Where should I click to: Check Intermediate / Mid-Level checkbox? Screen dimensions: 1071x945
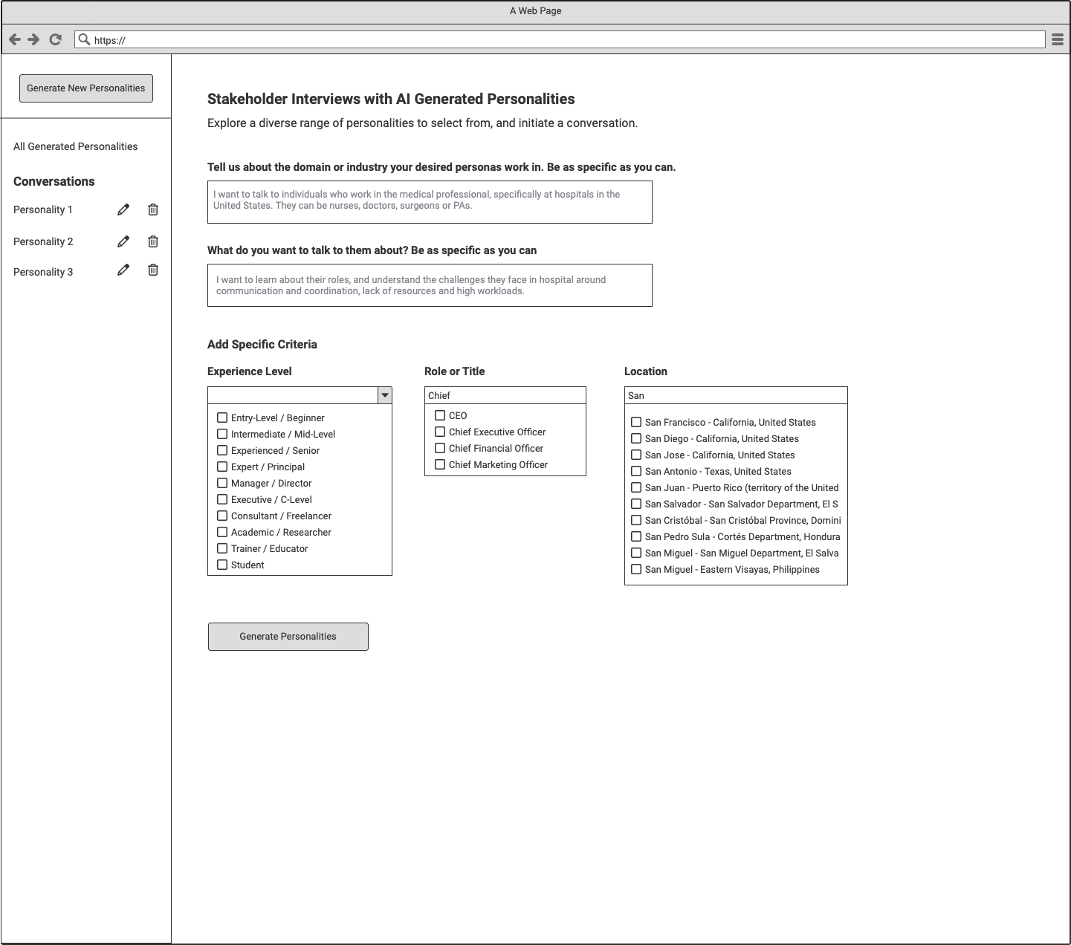click(x=222, y=434)
